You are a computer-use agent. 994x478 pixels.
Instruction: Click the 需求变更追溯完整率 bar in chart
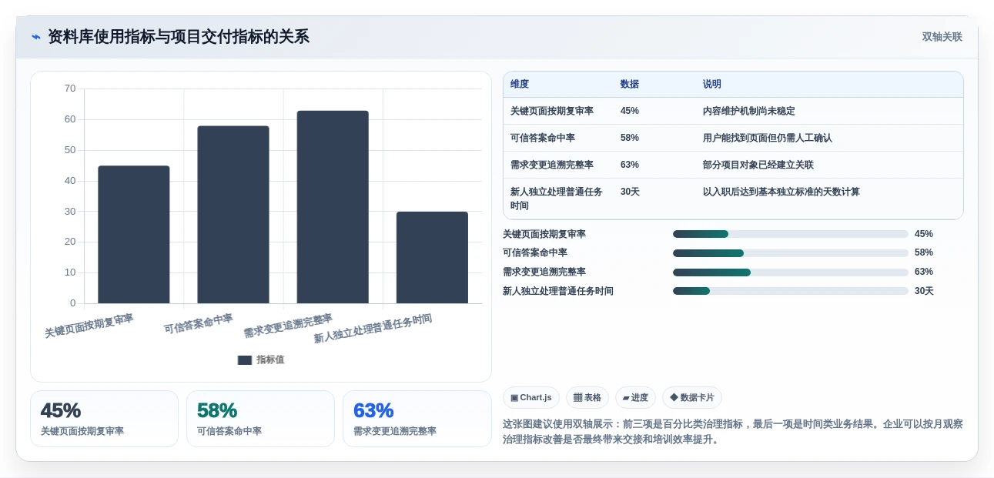click(333, 207)
